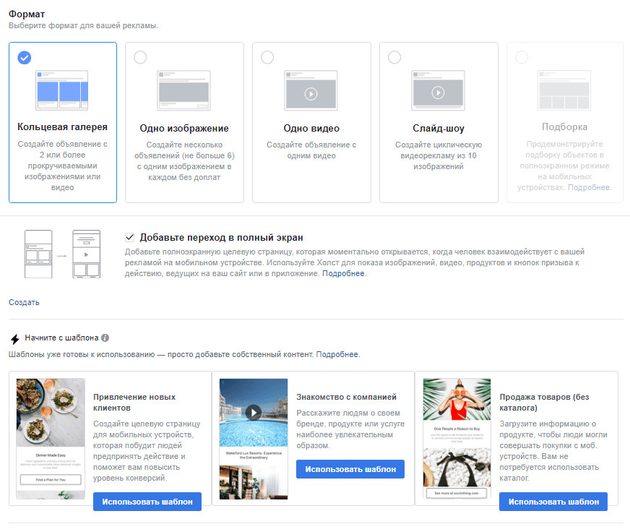This screenshot has width=630, height=532.
Task: Open Подробнее link after full-screen description
Action: tap(343, 273)
